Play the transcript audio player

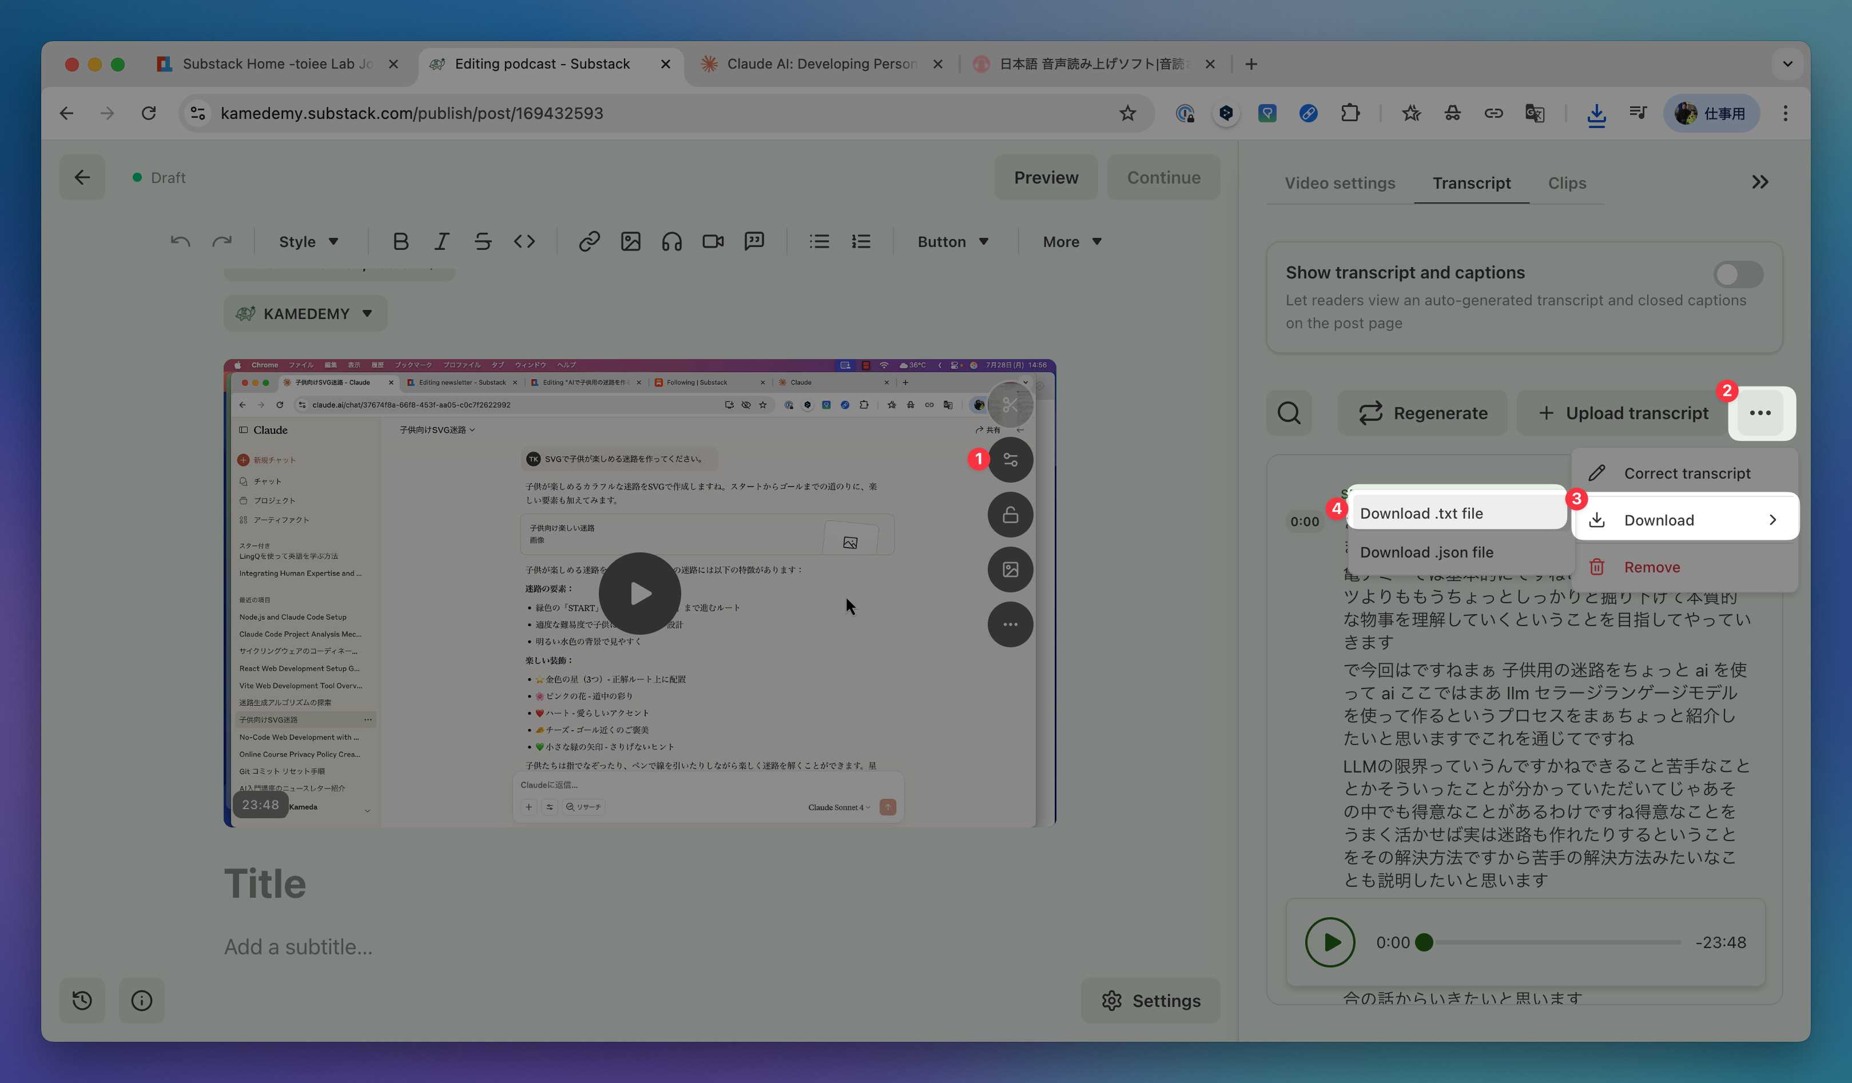(x=1329, y=942)
